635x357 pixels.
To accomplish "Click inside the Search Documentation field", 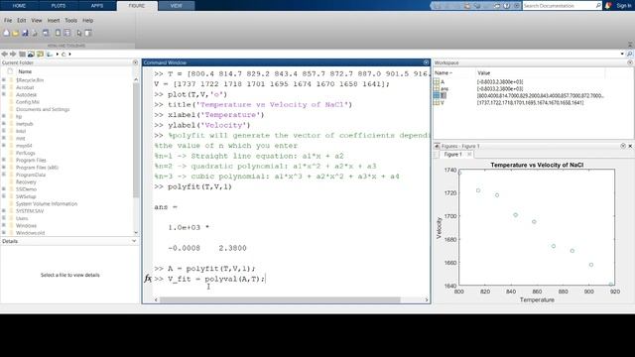I will click(x=558, y=6).
